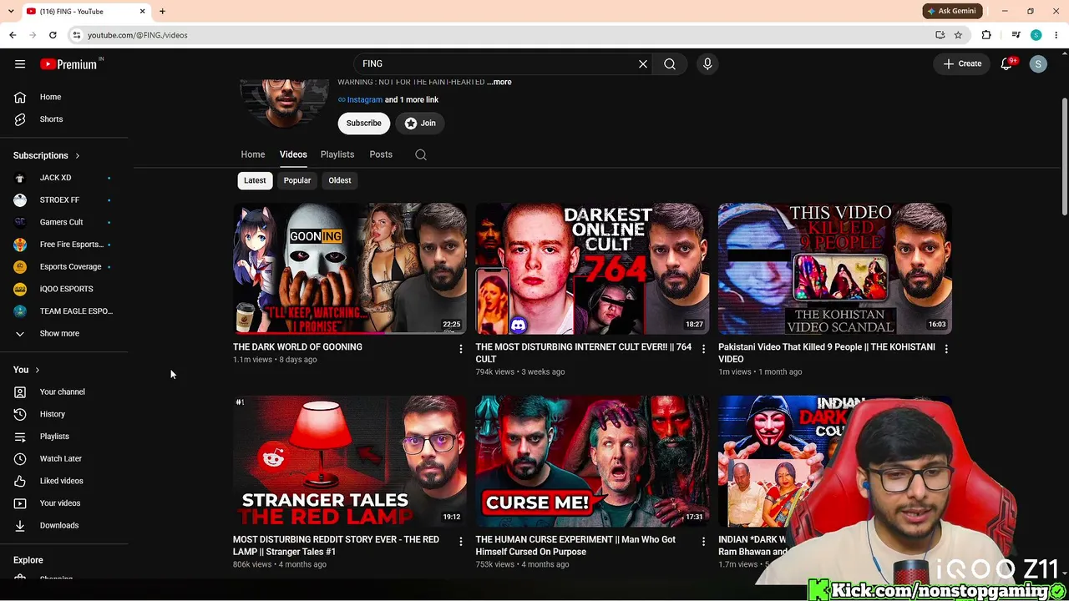This screenshot has width=1069, height=601.
Task: Open options for THE RED LAMP video
Action: point(460,542)
